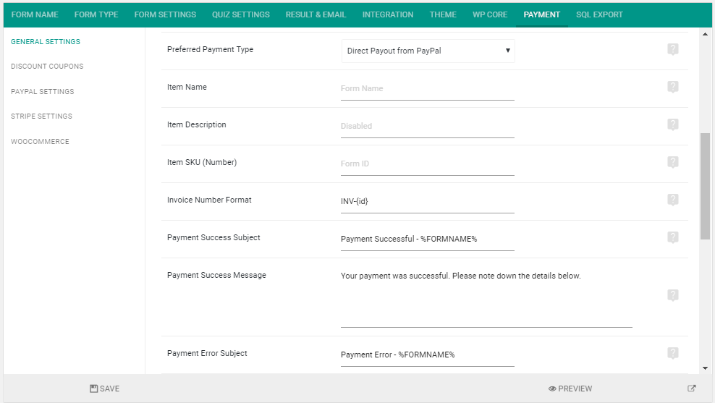Click the Invoice Number Format field
The height and width of the screenshot is (403, 715).
click(427, 201)
